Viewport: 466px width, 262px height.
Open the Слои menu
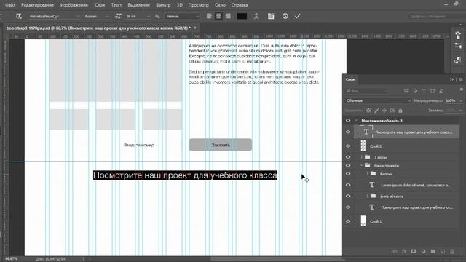point(100,5)
